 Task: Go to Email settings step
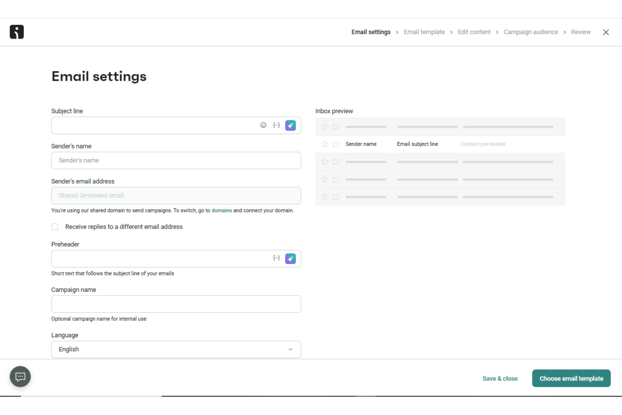(x=371, y=32)
